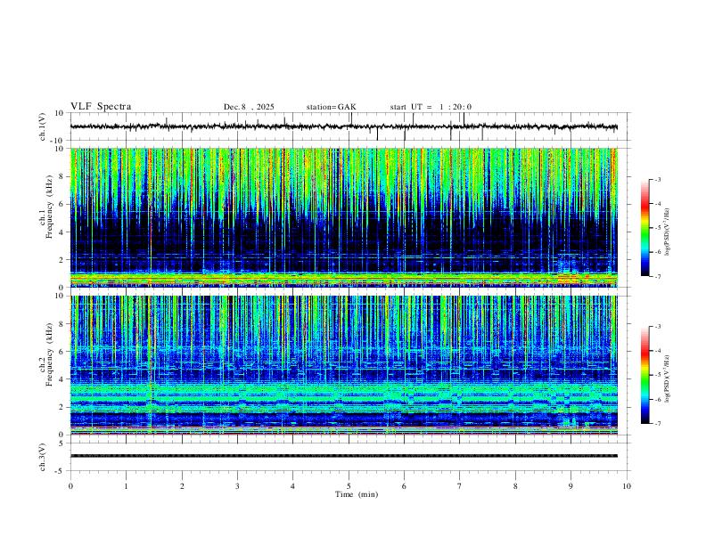Select the date text "Dec. 8 , 2025"

point(249,107)
